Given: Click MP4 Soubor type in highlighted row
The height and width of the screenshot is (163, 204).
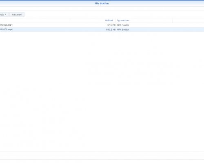Looking at the screenshot, I should 123,29.
